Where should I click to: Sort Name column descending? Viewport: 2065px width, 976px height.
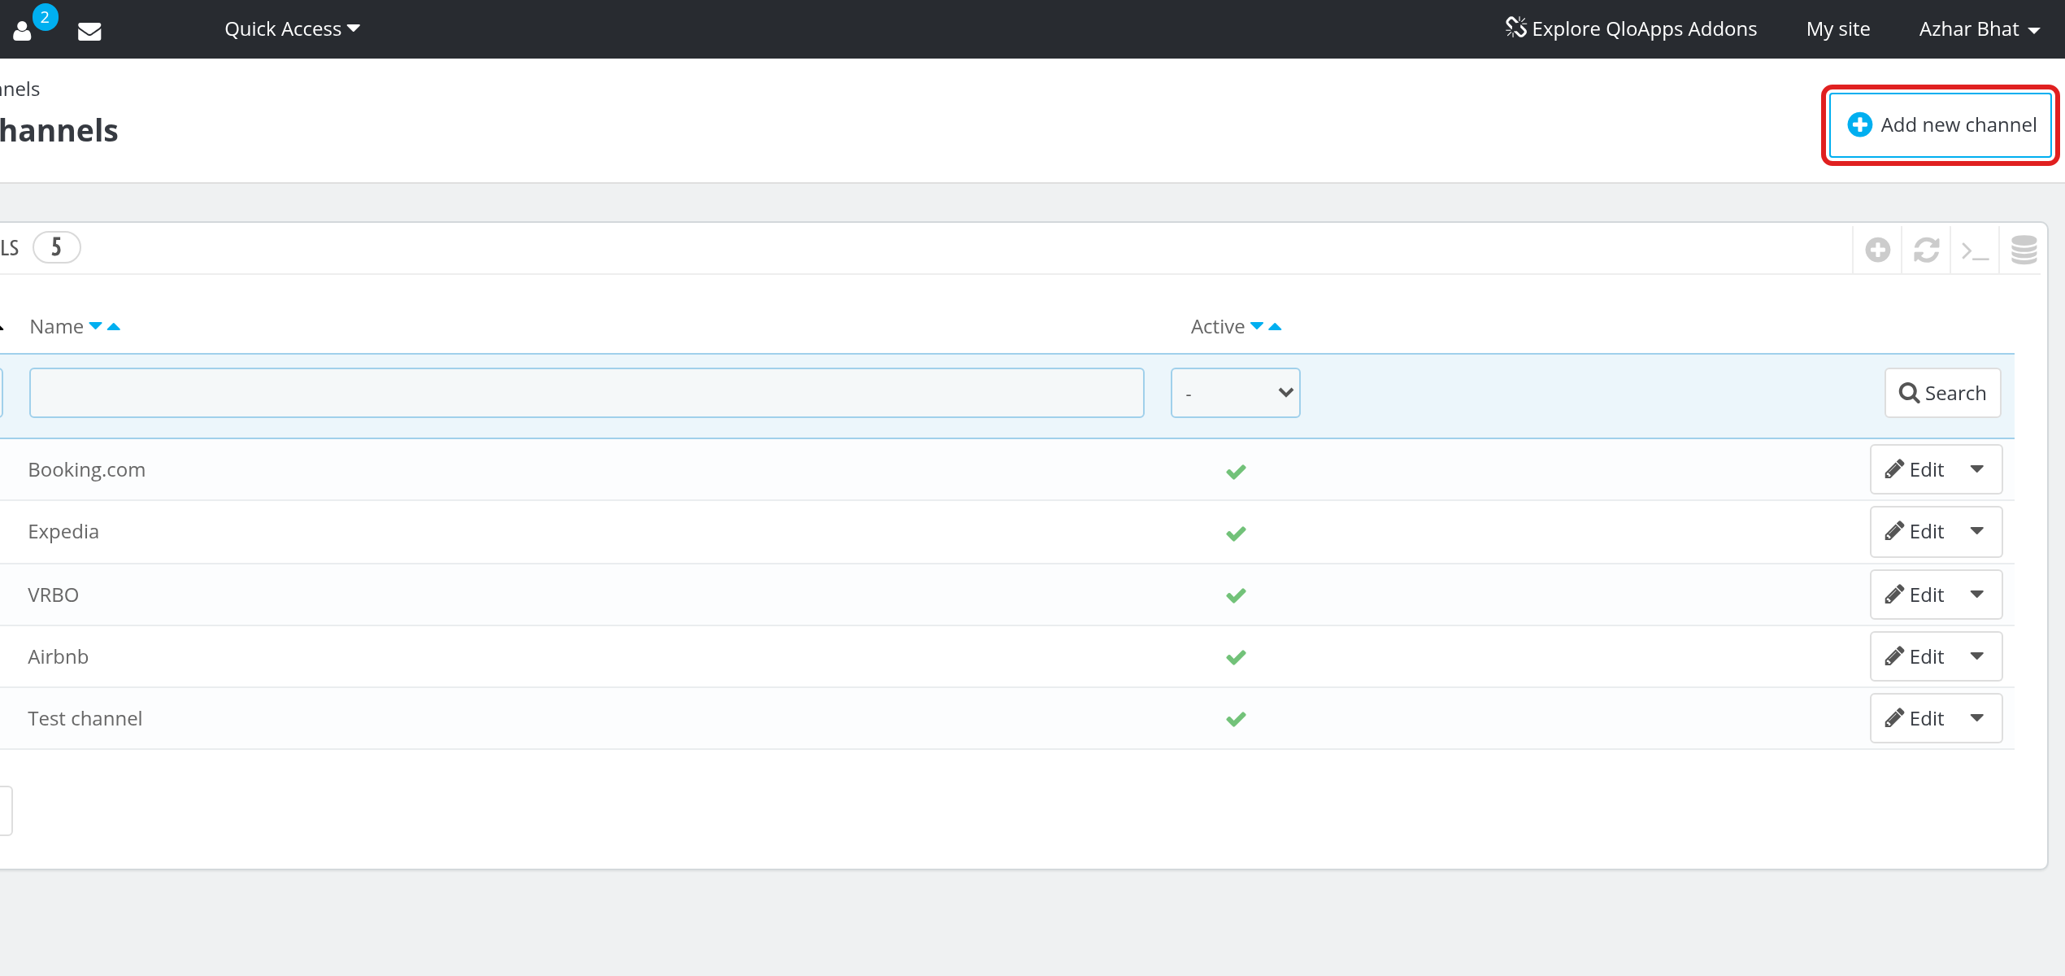coord(95,326)
